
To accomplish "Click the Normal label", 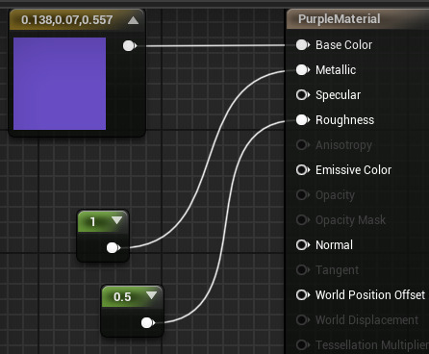I will click(334, 245).
